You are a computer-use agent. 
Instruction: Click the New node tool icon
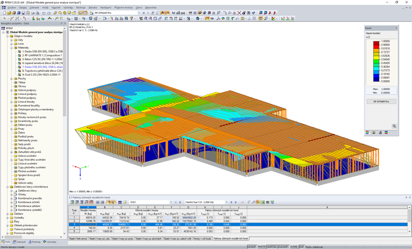point(4,19)
